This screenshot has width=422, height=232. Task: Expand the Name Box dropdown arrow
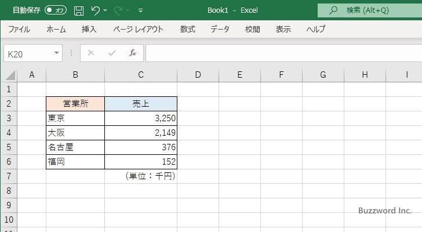click(57, 53)
